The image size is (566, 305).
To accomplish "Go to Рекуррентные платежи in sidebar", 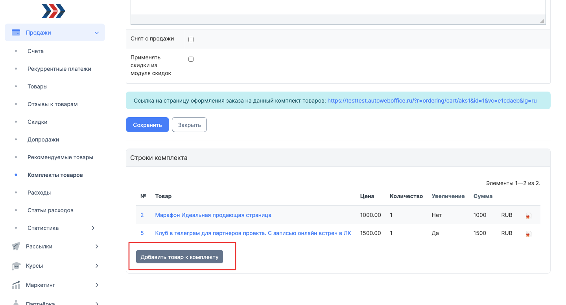I will (59, 69).
